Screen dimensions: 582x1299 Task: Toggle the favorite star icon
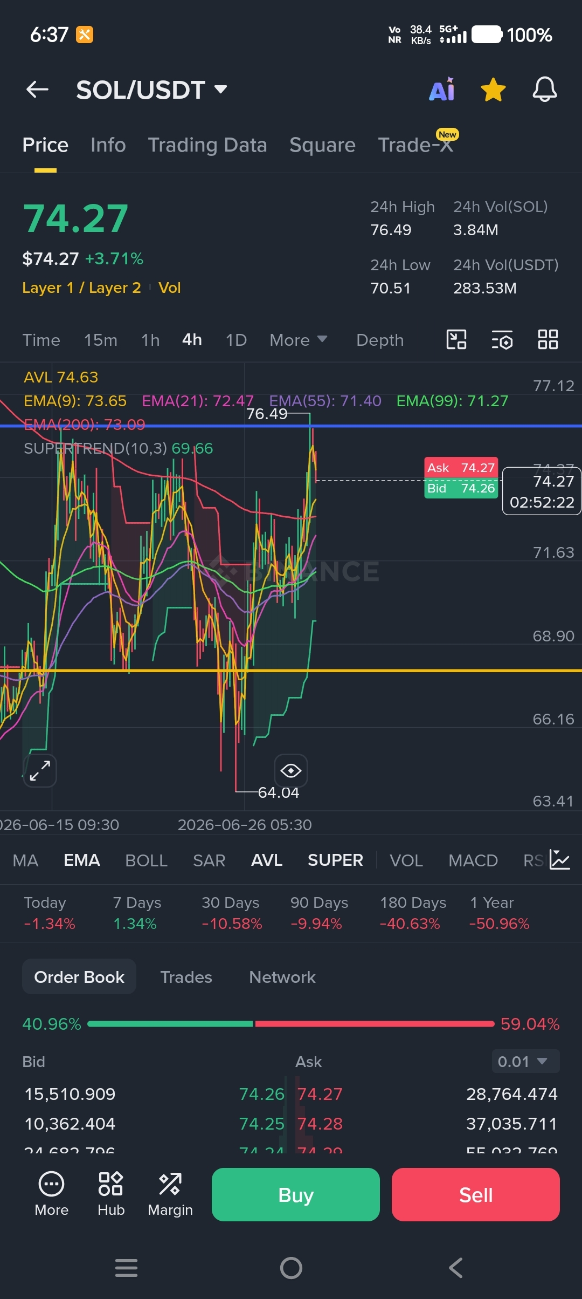[x=493, y=90]
